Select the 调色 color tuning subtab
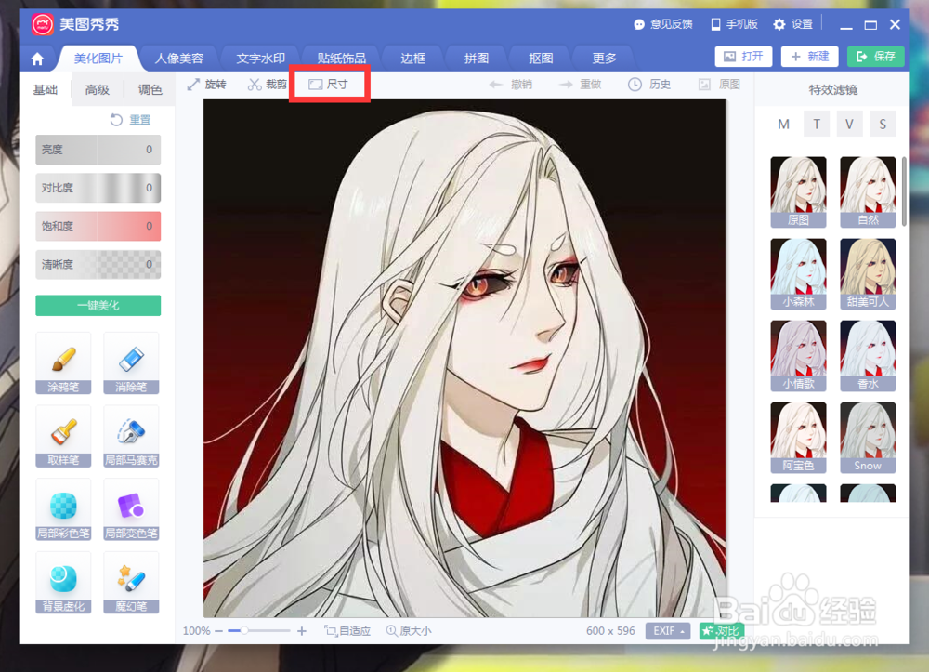The image size is (929, 672). [150, 89]
